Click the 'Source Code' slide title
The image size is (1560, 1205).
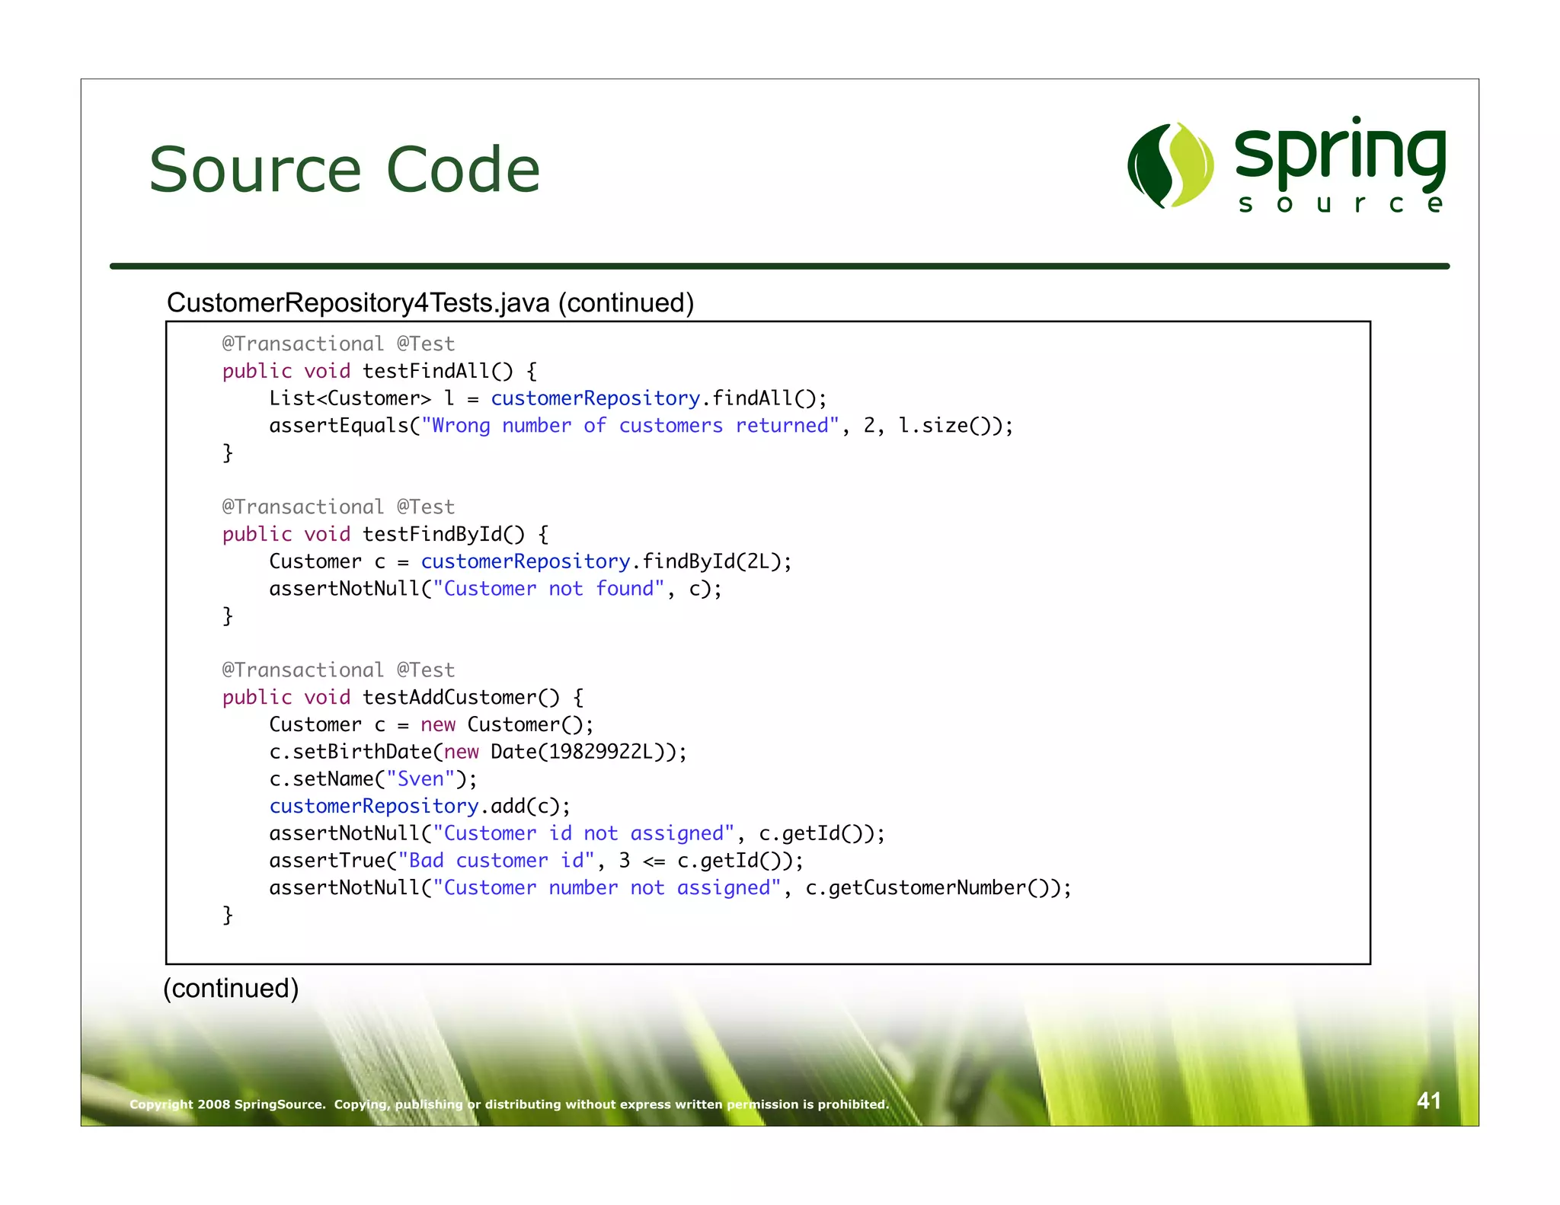coord(344,169)
